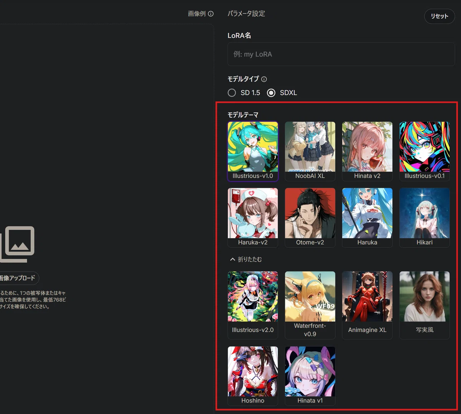Choose the Waterfront-v0.9 model theme
This screenshot has width=461, height=414.
tap(310, 305)
